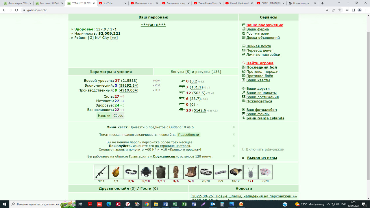Open the Windows Start menu
This screenshot has height=208, width=370.
pos(5,204)
